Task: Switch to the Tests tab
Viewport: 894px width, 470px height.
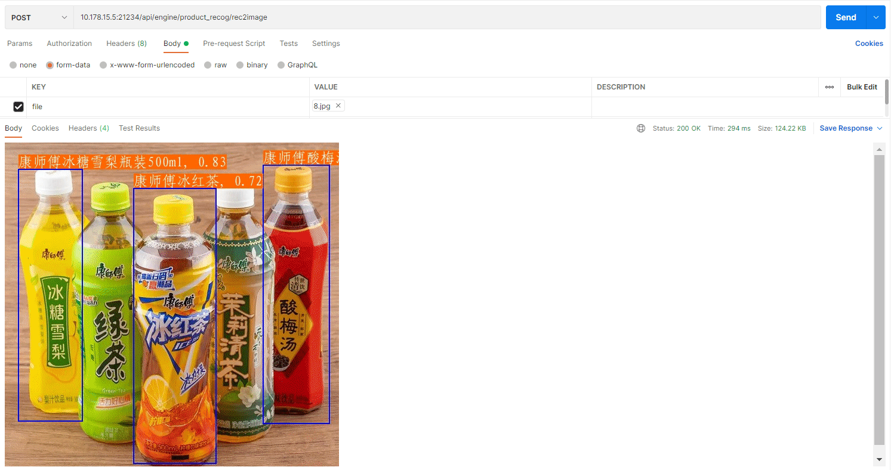Action: pyautogui.click(x=289, y=44)
